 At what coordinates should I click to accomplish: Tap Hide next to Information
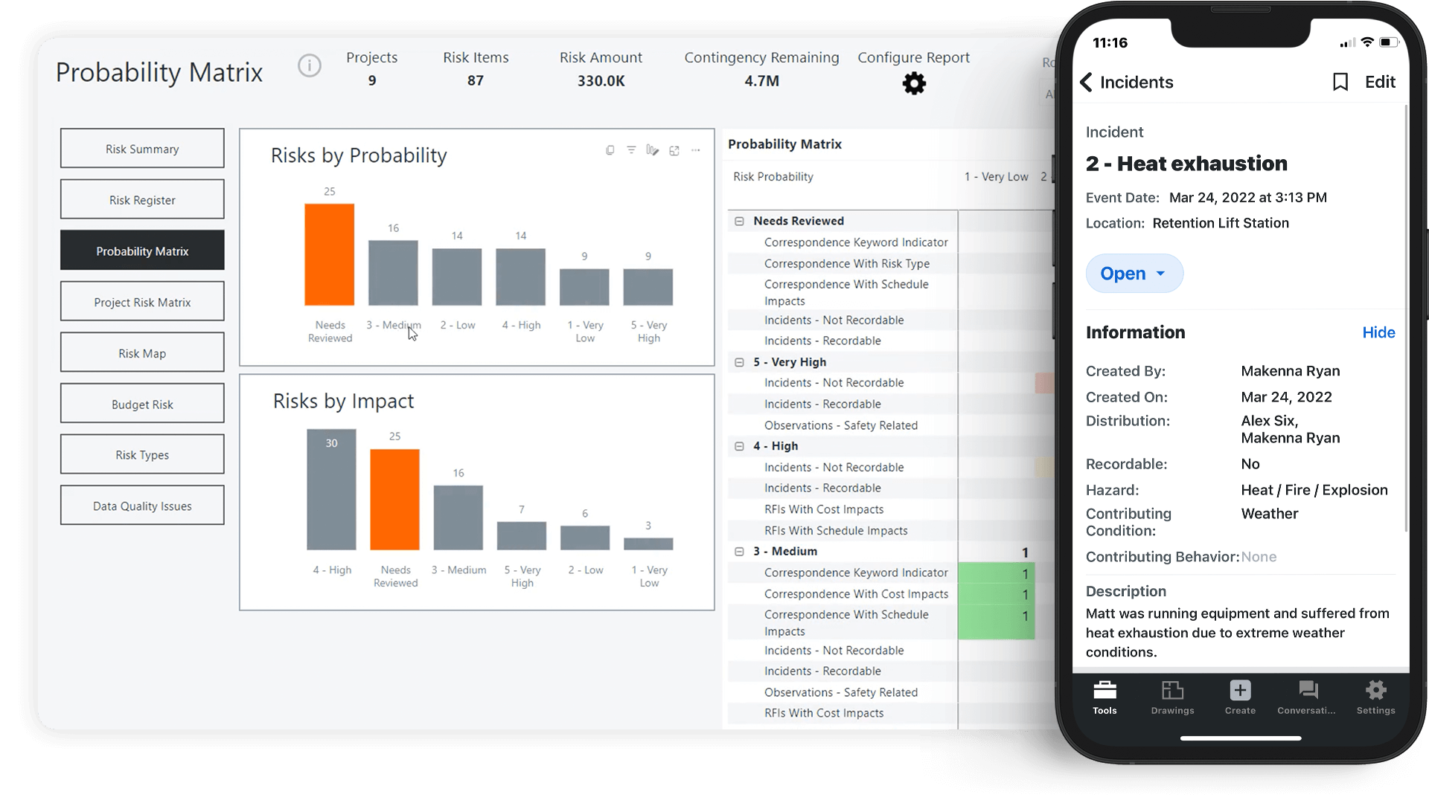coord(1378,332)
